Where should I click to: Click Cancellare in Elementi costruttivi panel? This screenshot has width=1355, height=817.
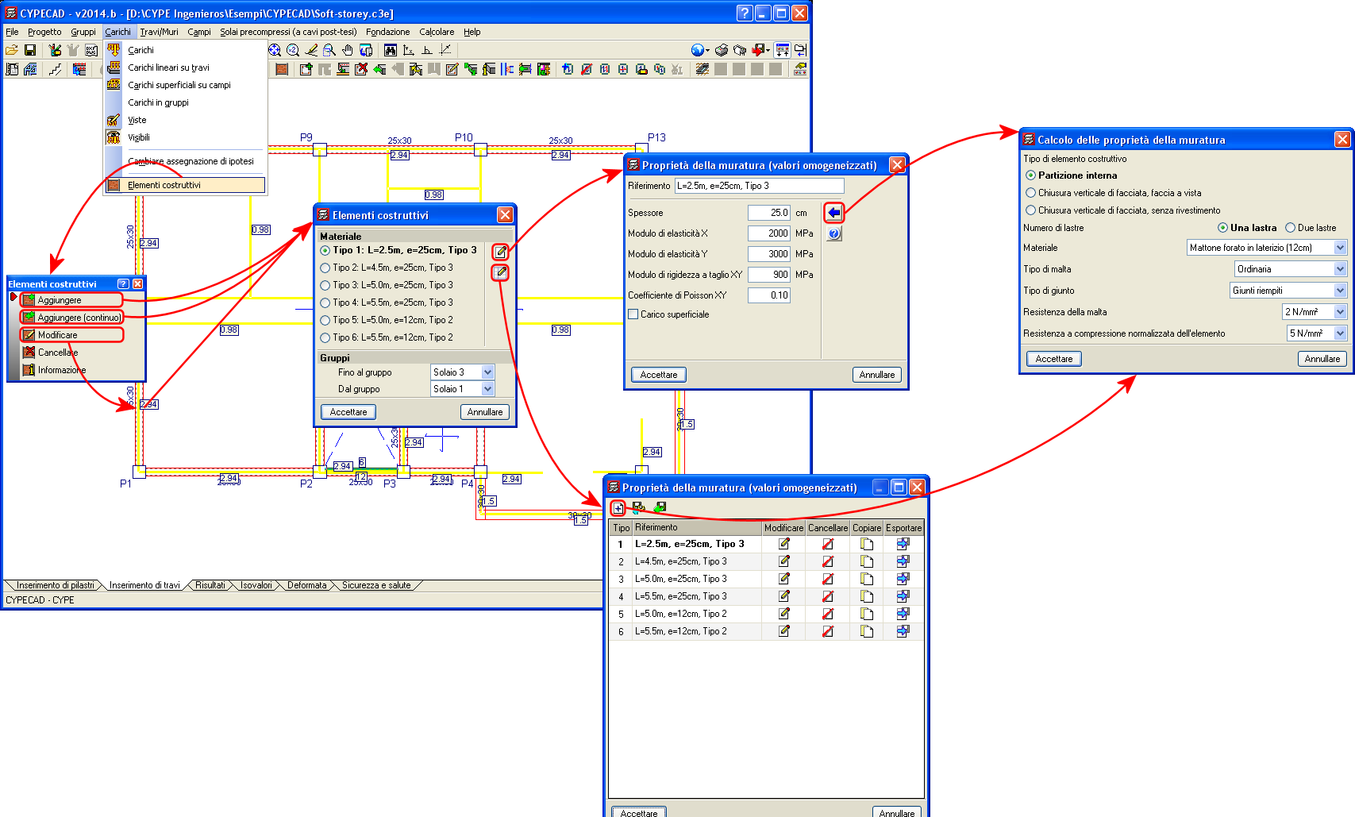(x=58, y=353)
